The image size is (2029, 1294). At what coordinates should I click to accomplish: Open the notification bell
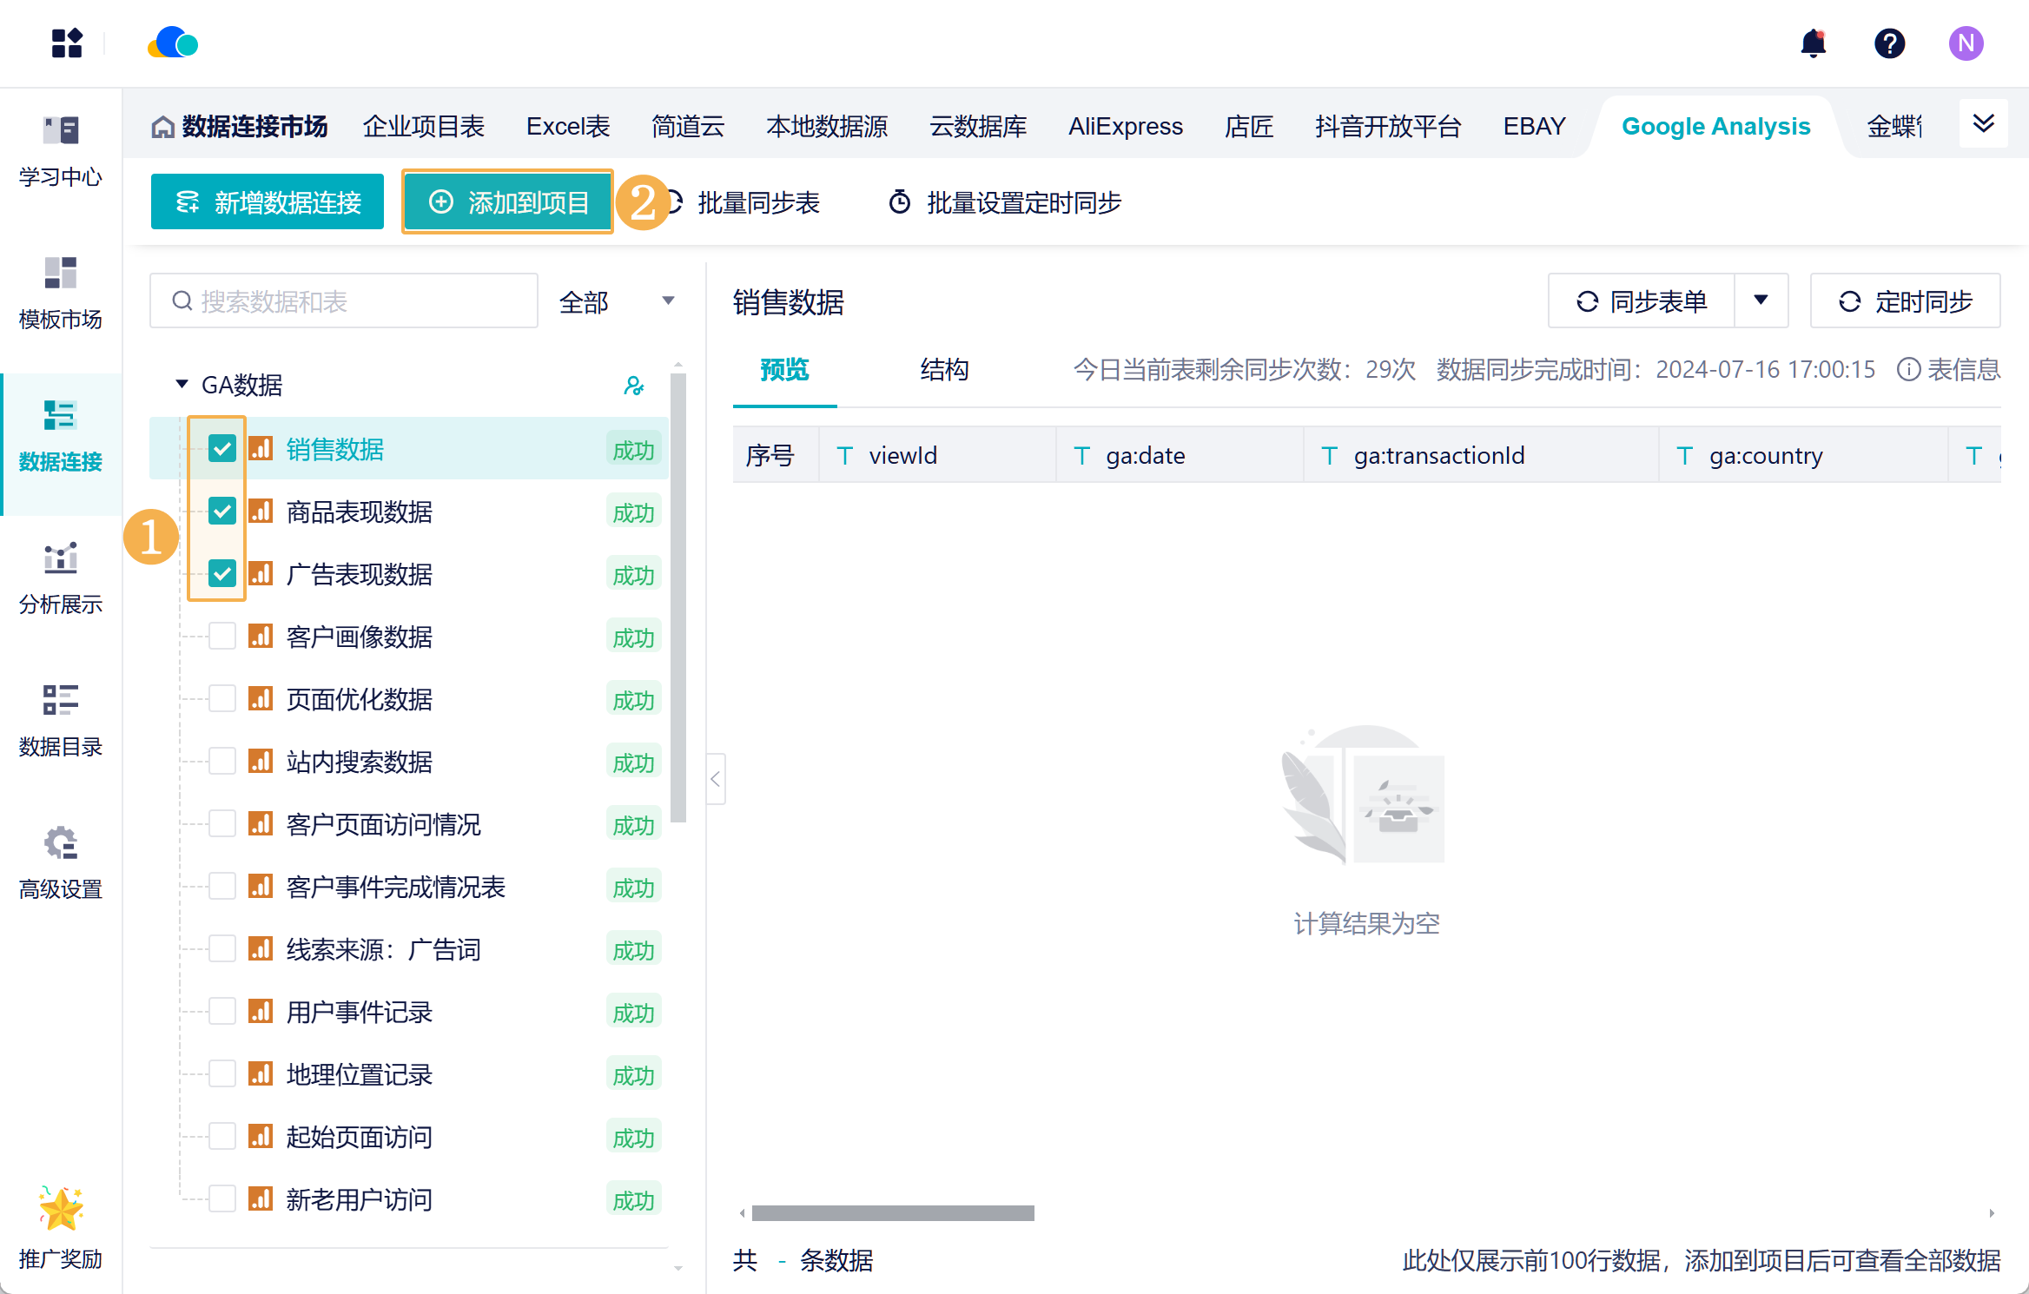tap(1813, 43)
